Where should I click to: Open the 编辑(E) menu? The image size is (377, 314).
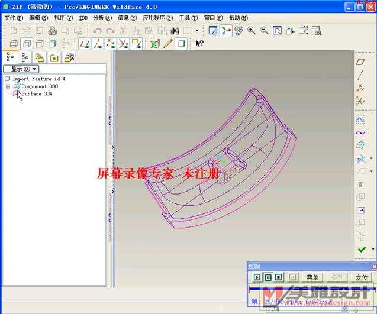coord(38,18)
